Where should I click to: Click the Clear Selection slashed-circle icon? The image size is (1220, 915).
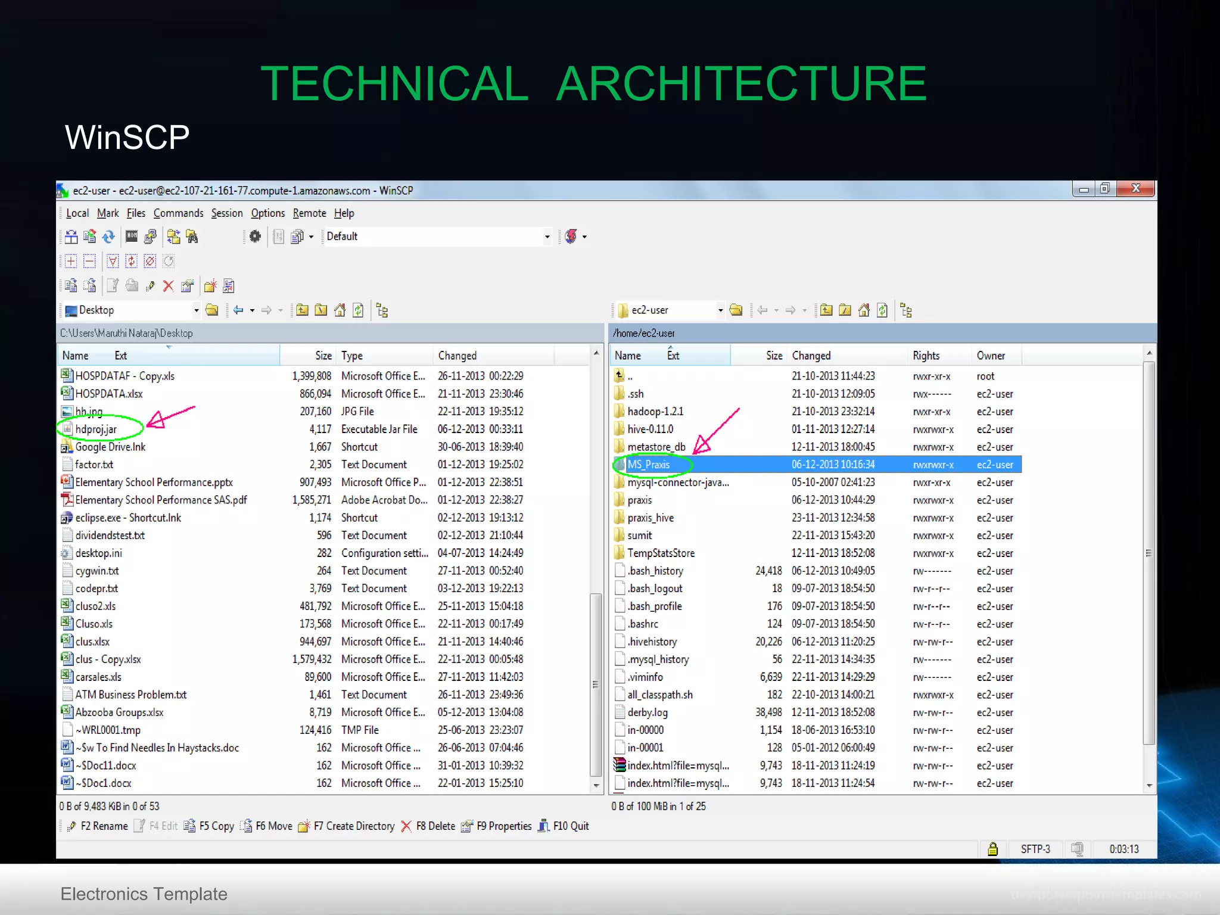point(150,261)
